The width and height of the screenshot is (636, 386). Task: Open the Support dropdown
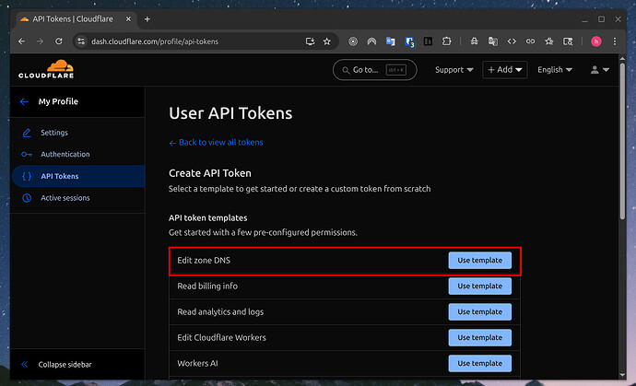click(453, 70)
